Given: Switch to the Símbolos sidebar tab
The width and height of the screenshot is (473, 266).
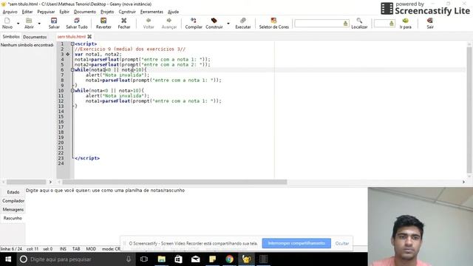Looking at the screenshot, I should [11, 36].
